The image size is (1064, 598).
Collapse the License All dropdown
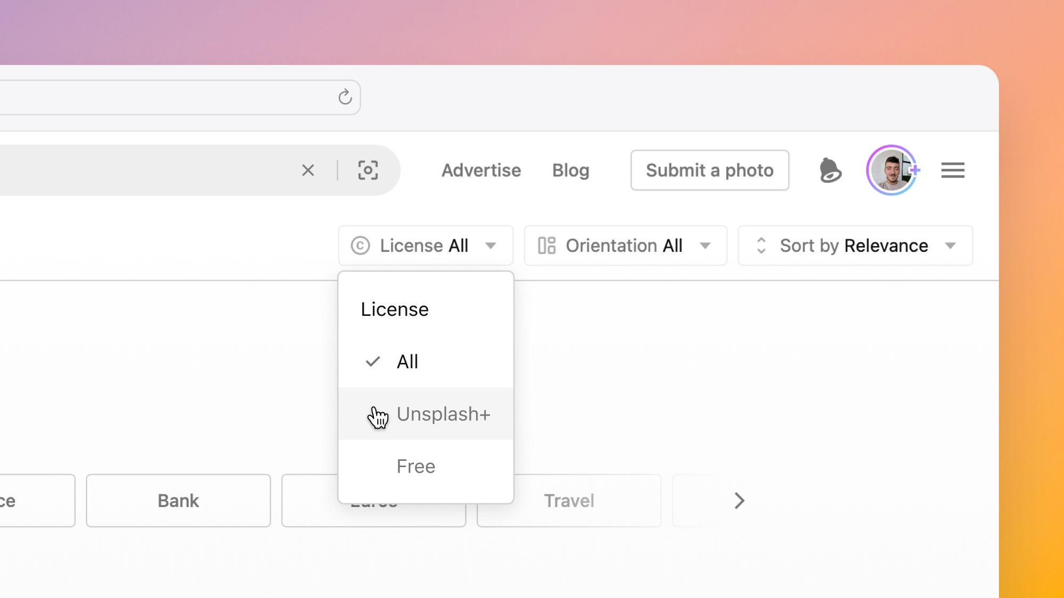pyautogui.click(x=426, y=246)
